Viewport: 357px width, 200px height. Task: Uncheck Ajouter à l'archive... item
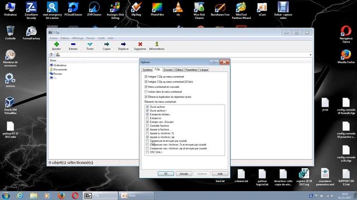point(147,129)
